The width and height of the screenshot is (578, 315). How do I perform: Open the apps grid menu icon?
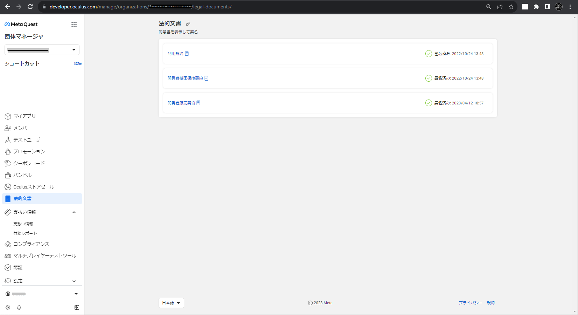tap(74, 24)
